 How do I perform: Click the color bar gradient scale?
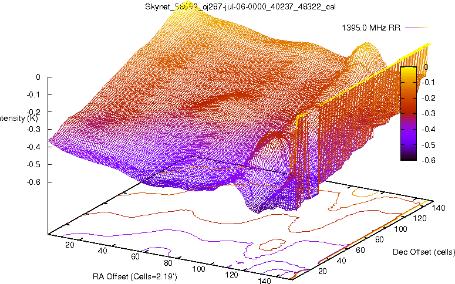pyautogui.click(x=409, y=113)
